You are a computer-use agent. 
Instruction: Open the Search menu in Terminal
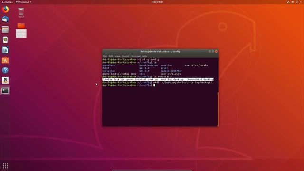click(125, 56)
